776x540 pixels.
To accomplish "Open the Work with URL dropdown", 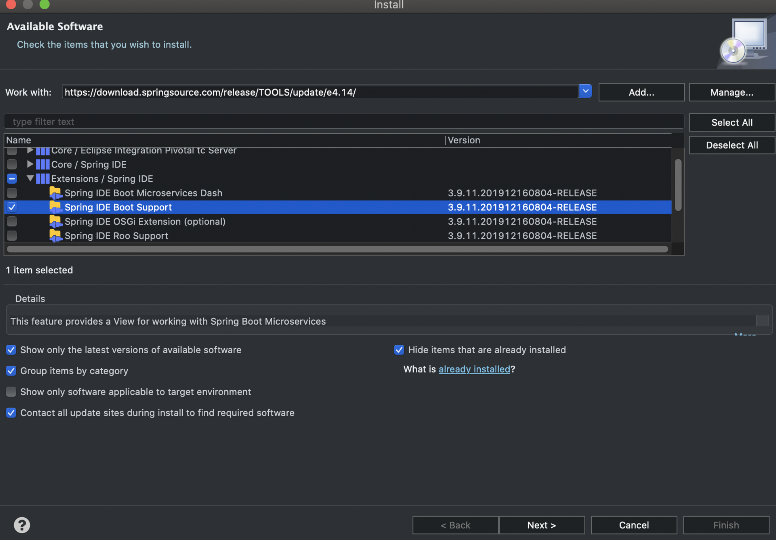I will (585, 91).
